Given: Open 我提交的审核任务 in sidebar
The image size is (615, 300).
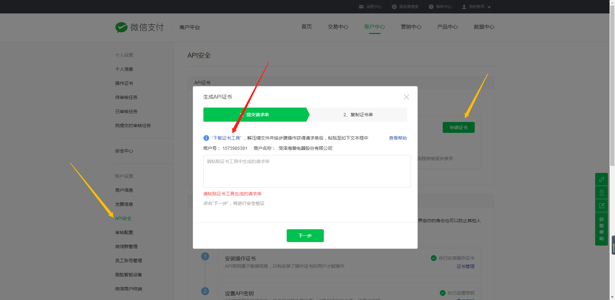Looking at the screenshot, I should click(x=133, y=126).
